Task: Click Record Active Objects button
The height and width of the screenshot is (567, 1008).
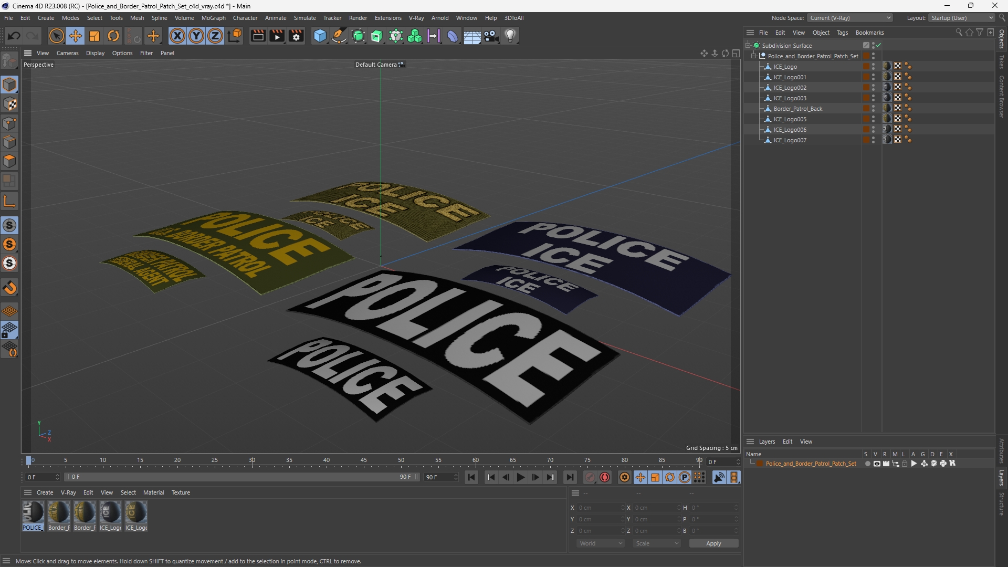Action: (590, 477)
